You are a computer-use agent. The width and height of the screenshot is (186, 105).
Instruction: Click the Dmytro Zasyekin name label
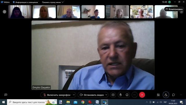coord(41,87)
